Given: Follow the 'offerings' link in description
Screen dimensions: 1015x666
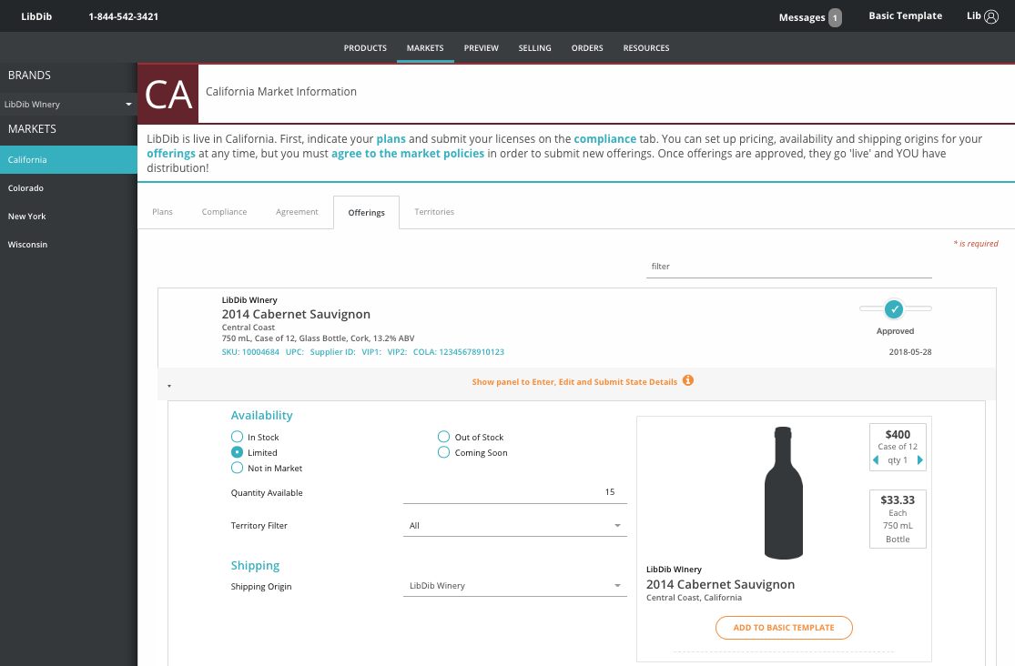Looking at the screenshot, I should (x=171, y=154).
